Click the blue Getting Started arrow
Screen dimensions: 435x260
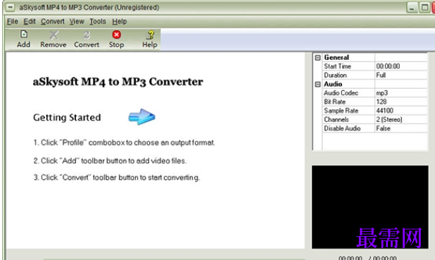pyautogui.click(x=141, y=117)
